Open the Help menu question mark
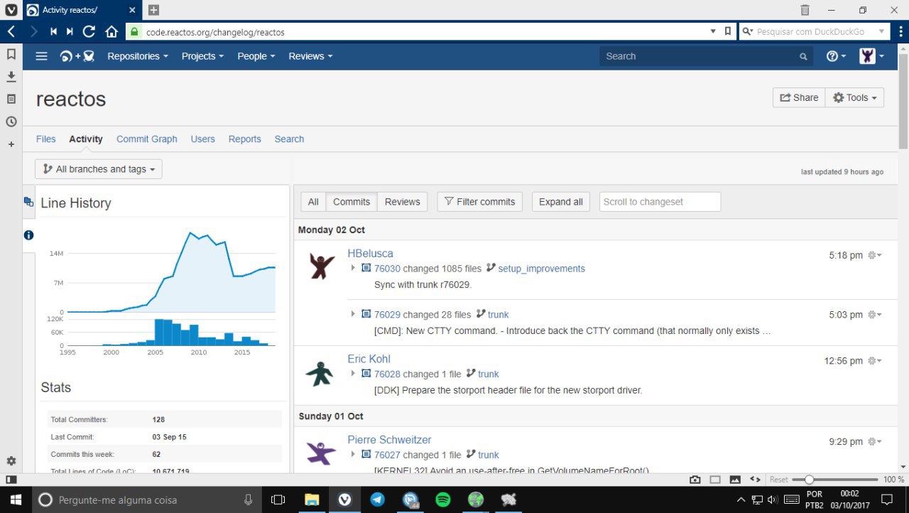 click(x=836, y=56)
